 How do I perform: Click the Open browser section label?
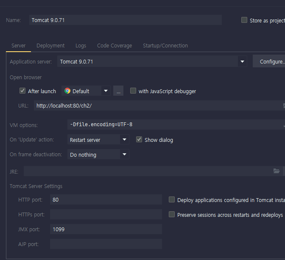click(25, 77)
